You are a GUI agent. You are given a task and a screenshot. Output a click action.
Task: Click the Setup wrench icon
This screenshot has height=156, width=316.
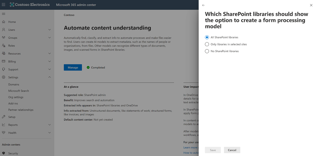[x=3, y=117]
